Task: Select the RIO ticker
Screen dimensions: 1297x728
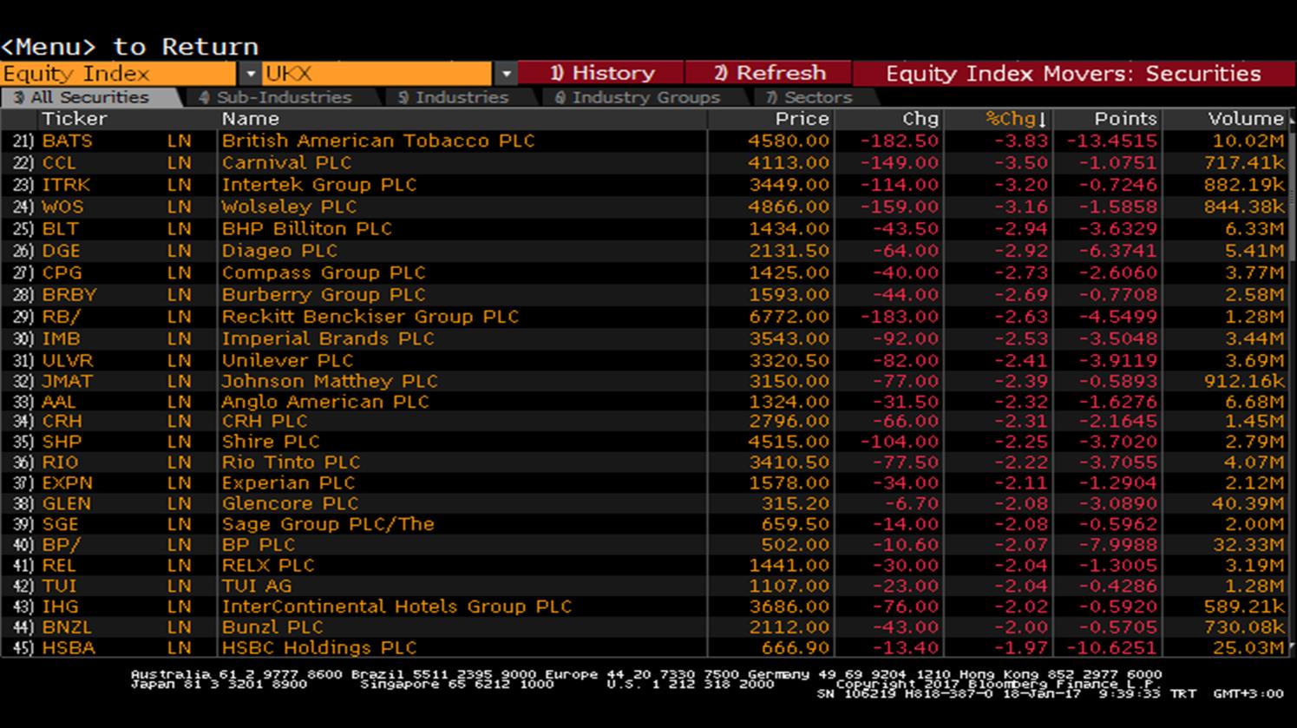Action: coord(60,462)
